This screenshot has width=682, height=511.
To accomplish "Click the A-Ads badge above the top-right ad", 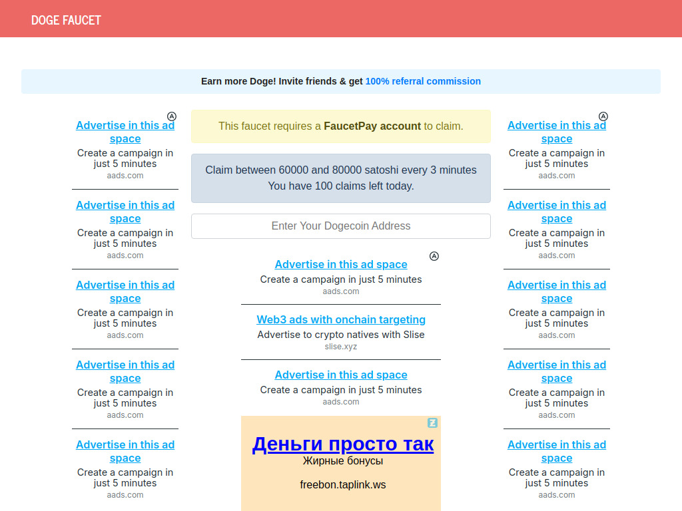I will pyautogui.click(x=603, y=116).
